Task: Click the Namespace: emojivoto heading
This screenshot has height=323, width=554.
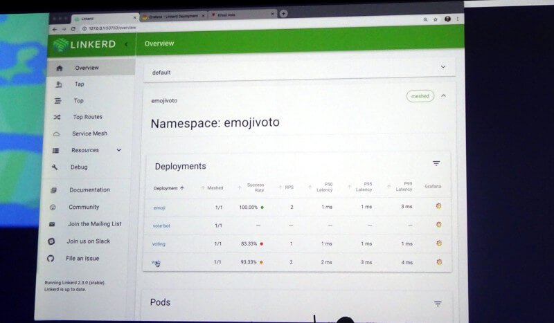Action: 215,123
